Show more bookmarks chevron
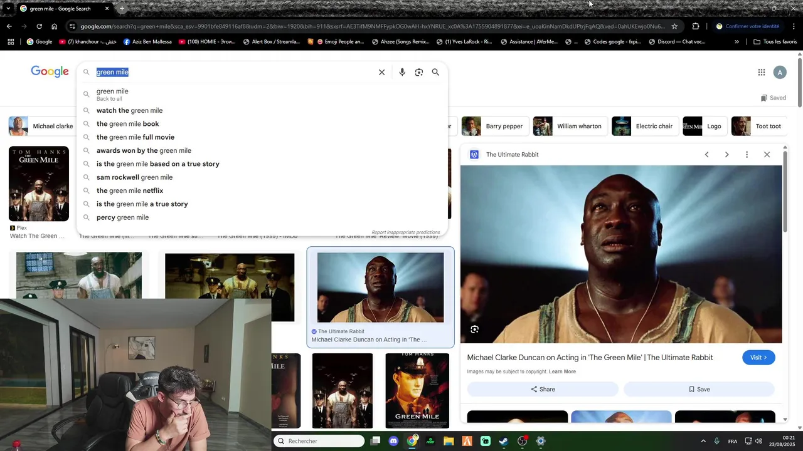Image resolution: width=803 pixels, height=451 pixels. (737, 42)
